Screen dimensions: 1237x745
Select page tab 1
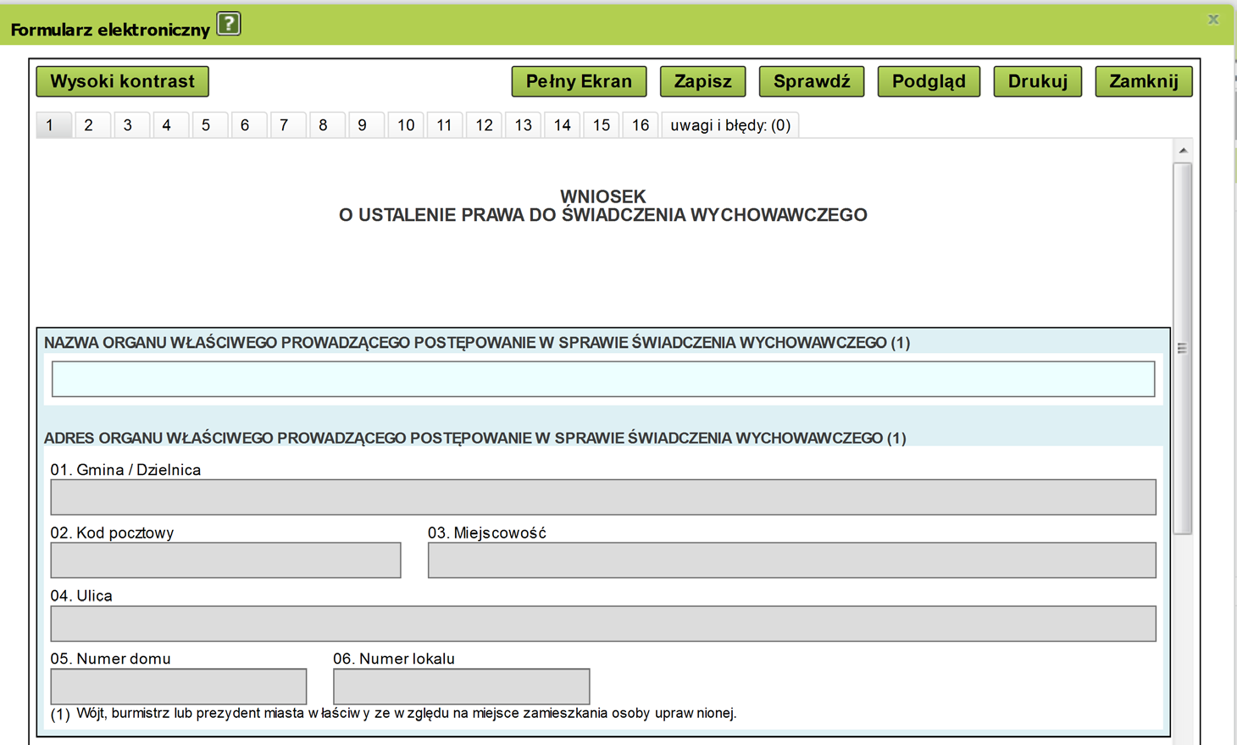click(x=53, y=125)
